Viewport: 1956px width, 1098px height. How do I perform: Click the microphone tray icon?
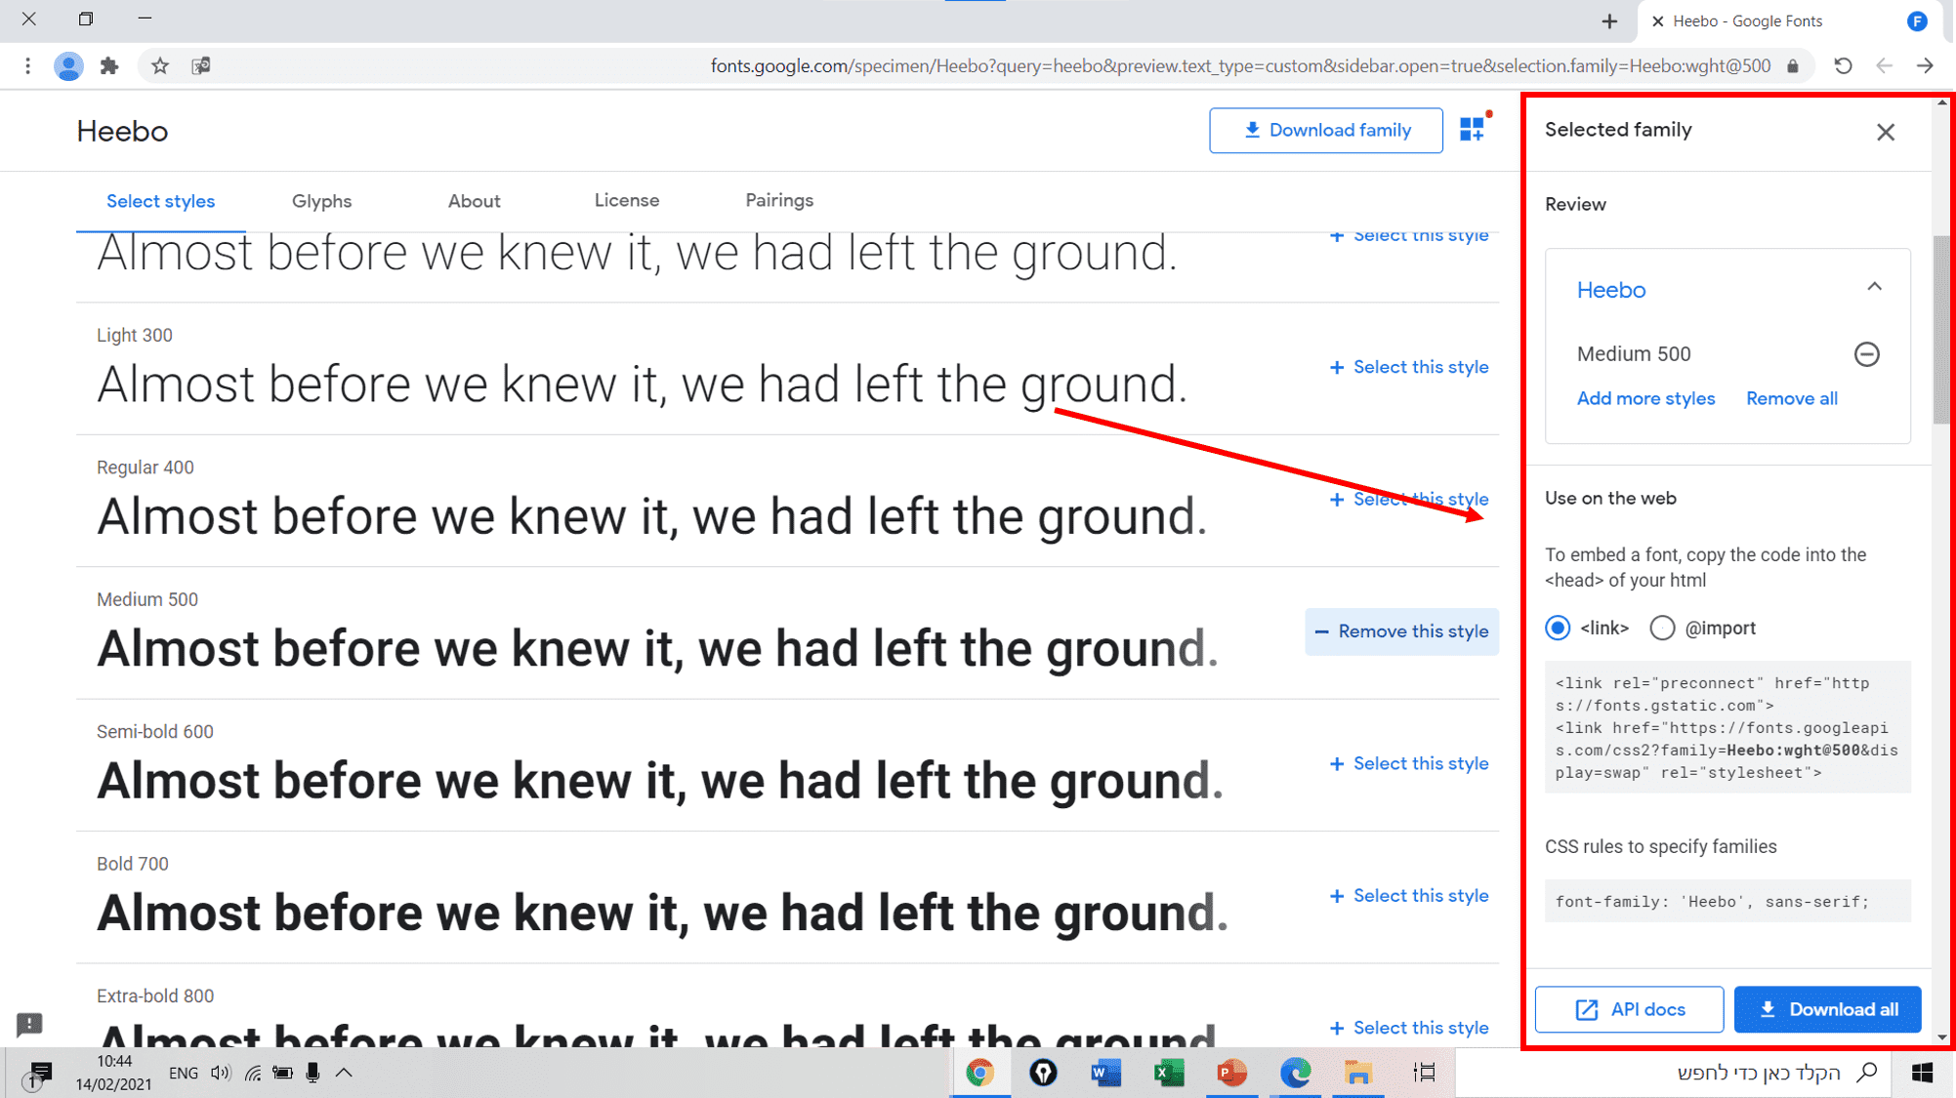coord(312,1073)
